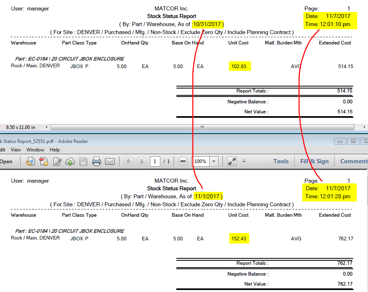Image resolution: width=368 pixels, height=292 pixels.
Task: Click extended cost 514.15 on part row
Action: [346, 66]
